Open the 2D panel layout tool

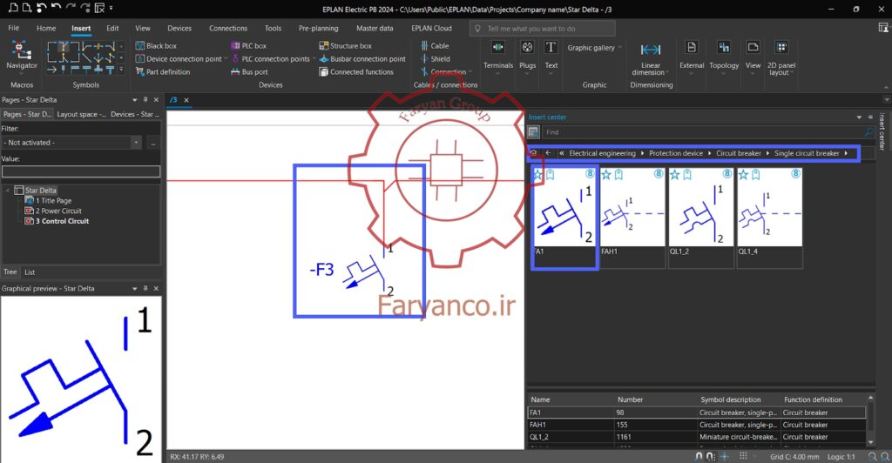pyautogui.click(x=781, y=58)
